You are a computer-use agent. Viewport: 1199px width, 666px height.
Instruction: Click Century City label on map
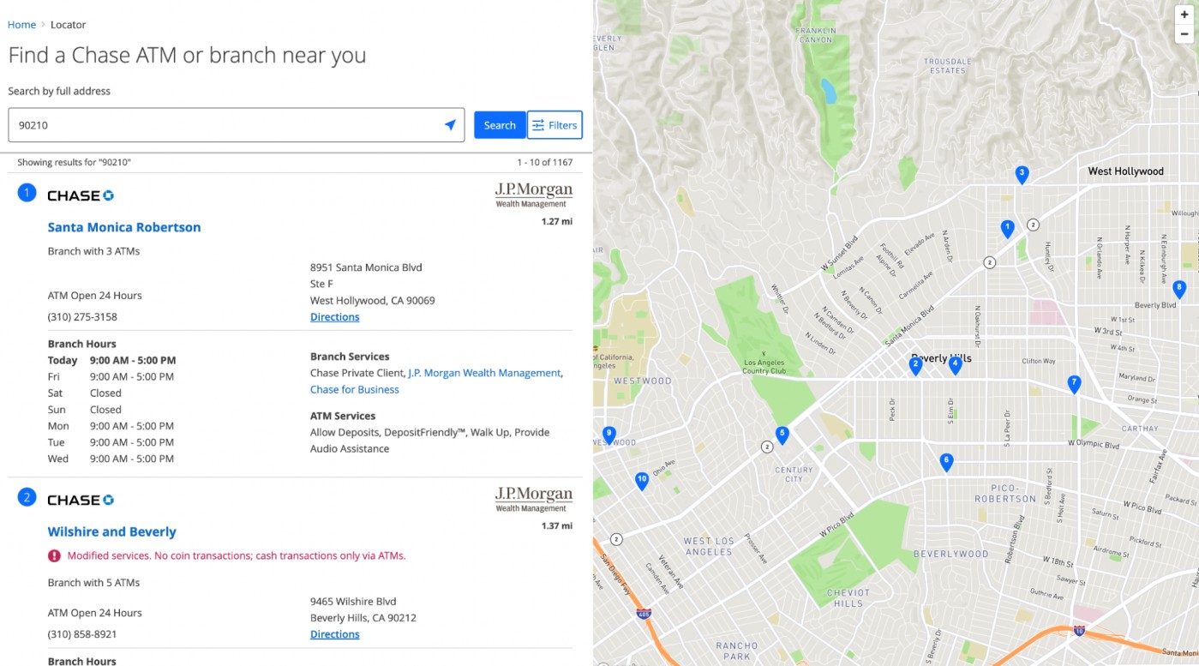coord(794,474)
